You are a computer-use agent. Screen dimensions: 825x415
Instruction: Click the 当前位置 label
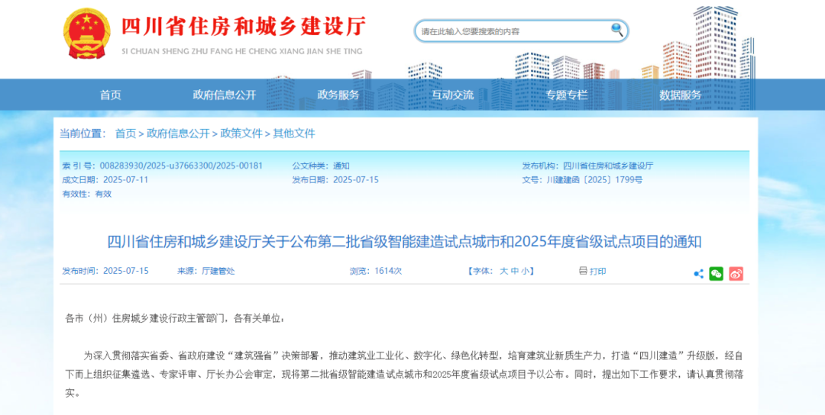(x=82, y=134)
